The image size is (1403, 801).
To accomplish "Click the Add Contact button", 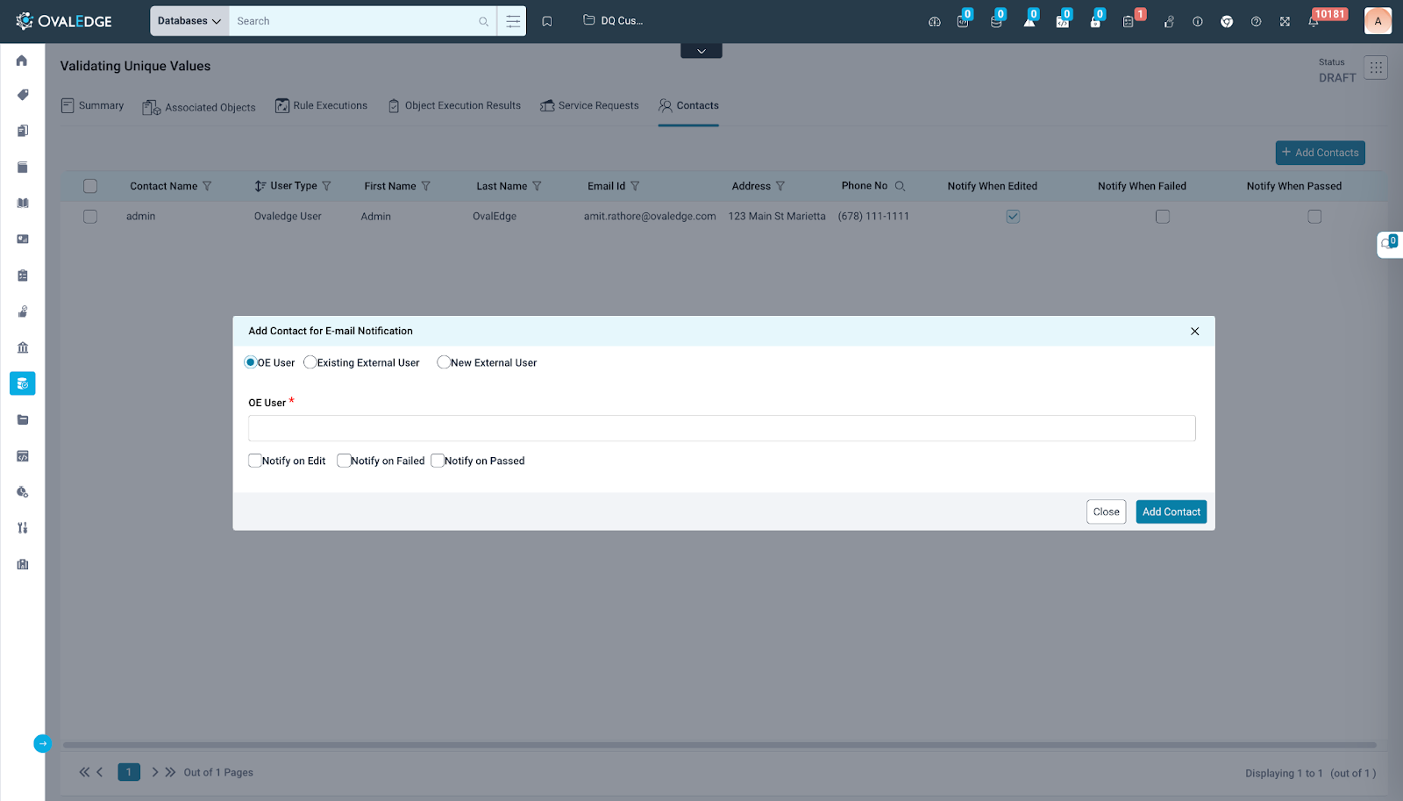I will (x=1171, y=511).
